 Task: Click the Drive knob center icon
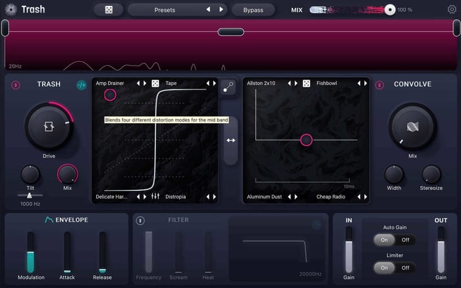pyautogui.click(x=49, y=127)
